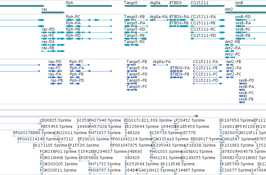
Task: Click the Ant2 gene label
Action: (x=229, y=9)
